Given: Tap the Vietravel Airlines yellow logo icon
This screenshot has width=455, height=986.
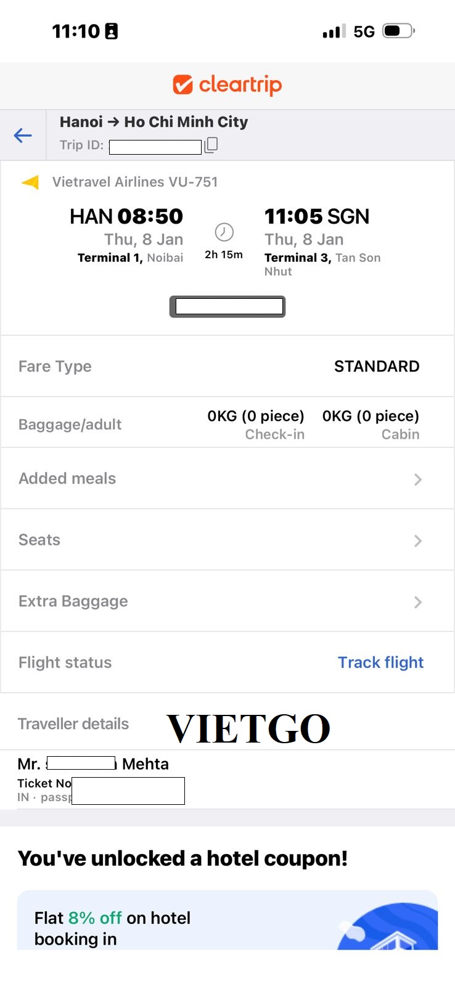Looking at the screenshot, I should (x=30, y=182).
